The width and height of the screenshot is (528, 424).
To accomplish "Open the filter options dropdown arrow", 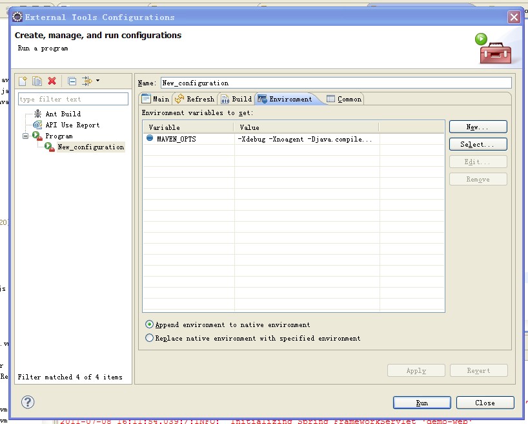I will point(98,81).
